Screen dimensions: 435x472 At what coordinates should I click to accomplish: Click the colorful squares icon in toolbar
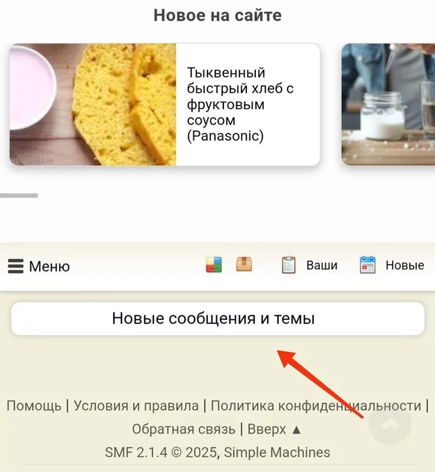[x=214, y=264]
